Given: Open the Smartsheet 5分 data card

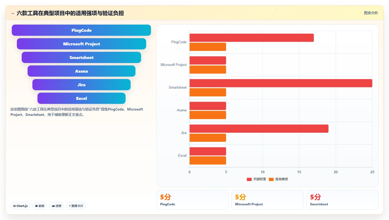Looking at the screenshot, I should (342, 200).
